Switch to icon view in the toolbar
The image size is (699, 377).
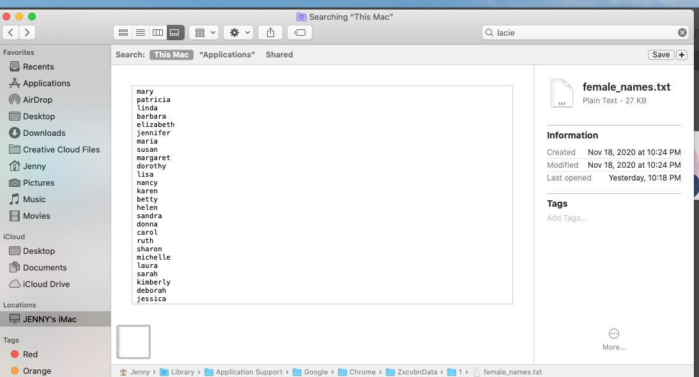[123, 32]
